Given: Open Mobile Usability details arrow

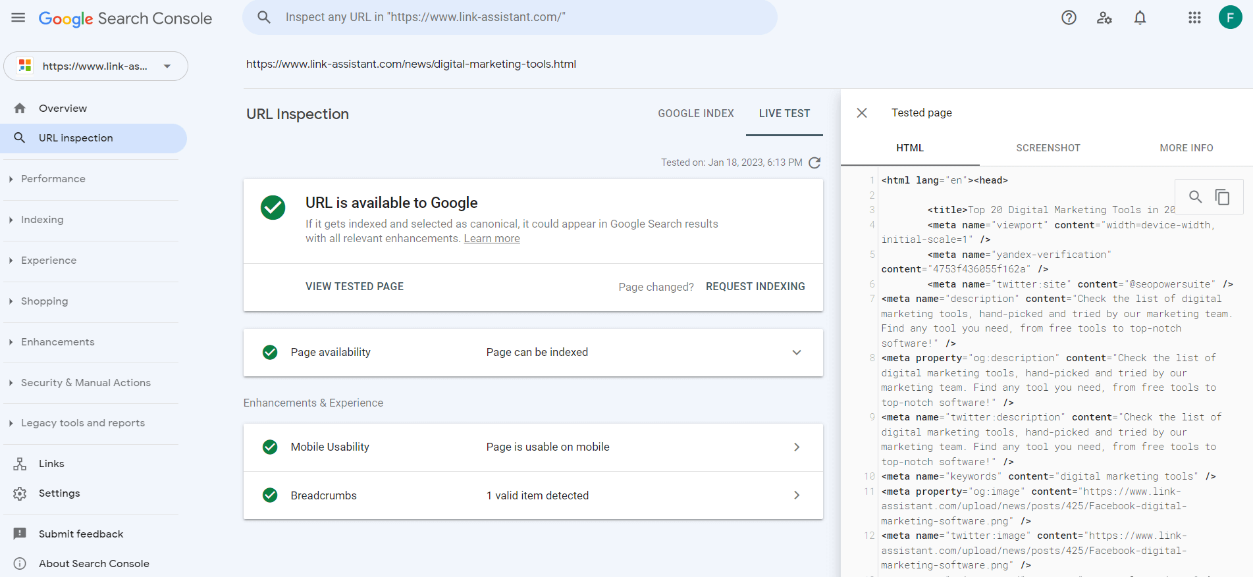Looking at the screenshot, I should tap(797, 447).
